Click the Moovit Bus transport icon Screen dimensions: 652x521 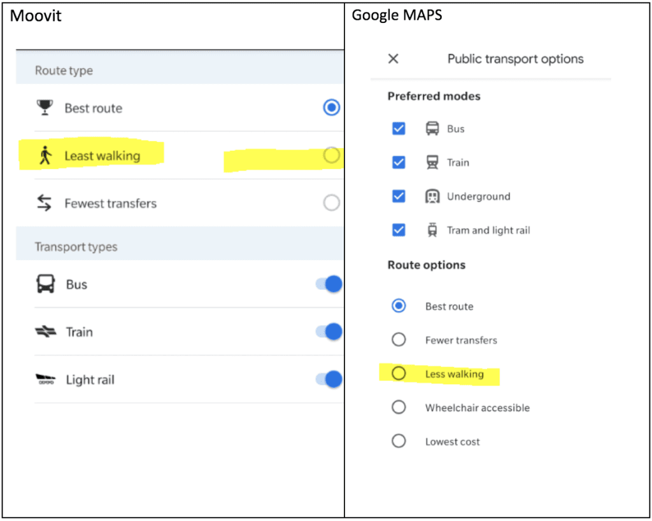pos(45,284)
